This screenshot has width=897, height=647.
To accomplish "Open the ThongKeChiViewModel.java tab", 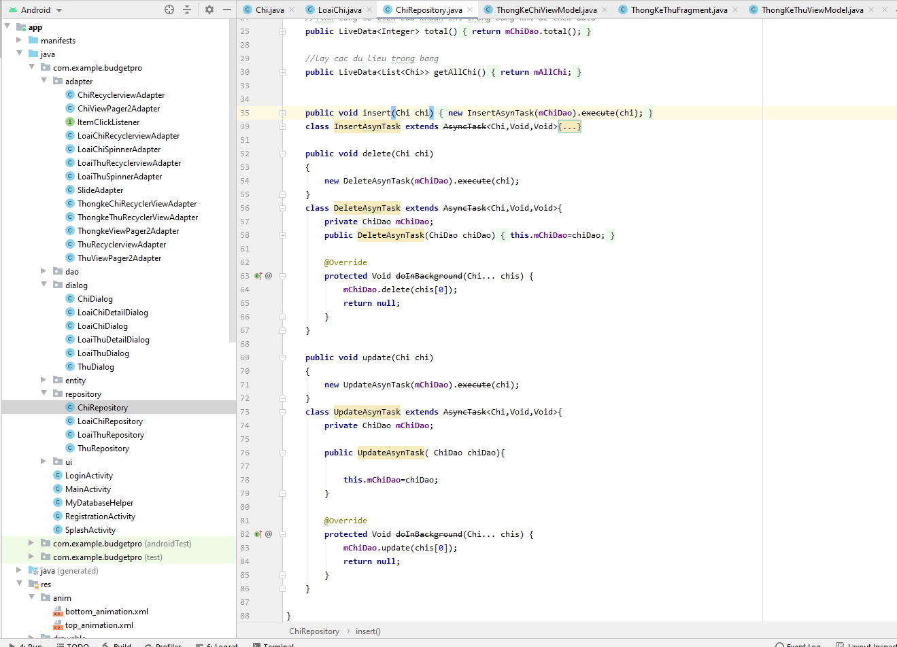I will [x=546, y=10].
